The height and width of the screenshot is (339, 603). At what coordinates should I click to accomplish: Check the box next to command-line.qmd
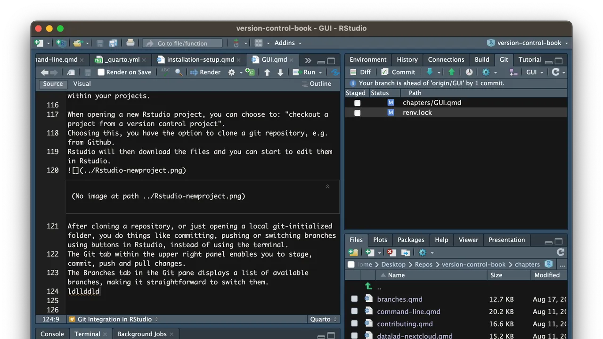click(x=354, y=311)
